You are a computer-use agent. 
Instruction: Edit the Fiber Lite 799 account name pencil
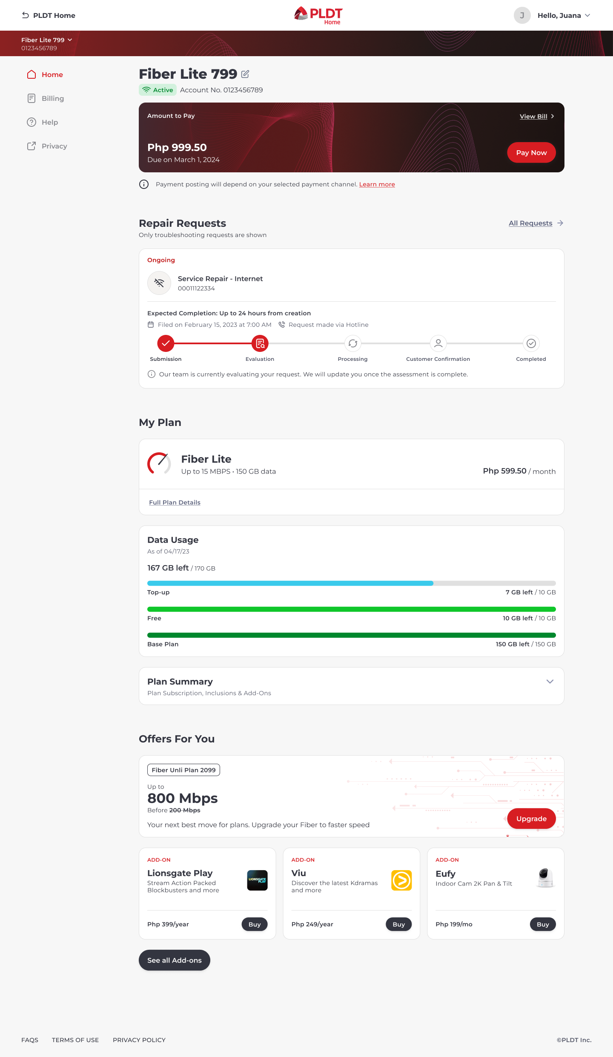pyautogui.click(x=245, y=74)
